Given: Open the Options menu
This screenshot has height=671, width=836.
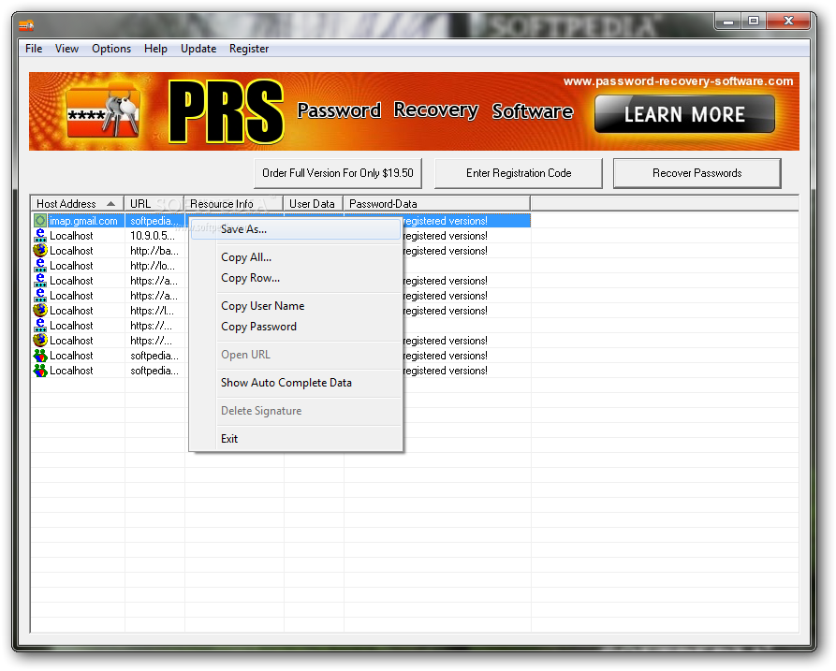Looking at the screenshot, I should pyautogui.click(x=110, y=49).
